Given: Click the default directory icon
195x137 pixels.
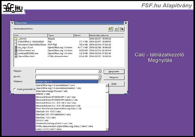Looking at the screenshot, I should click(x=122, y=29).
